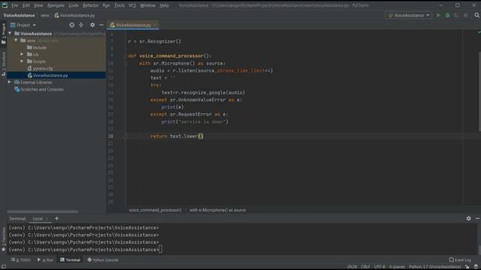Click venv breadcrumb in navigation bar

tap(45, 15)
